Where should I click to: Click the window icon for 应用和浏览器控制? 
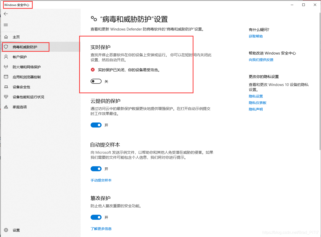point(6,77)
